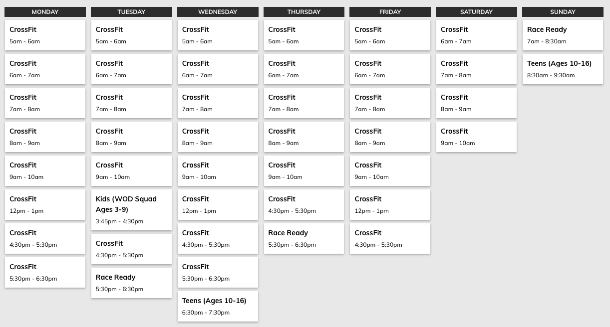Select Saturday's 9am - 10am CrossFit class
This screenshot has width=610, height=327.
pyautogui.click(x=476, y=137)
